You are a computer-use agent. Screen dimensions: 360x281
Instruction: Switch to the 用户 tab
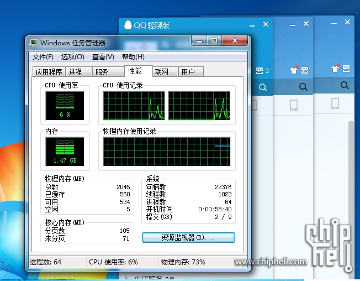click(x=191, y=72)
